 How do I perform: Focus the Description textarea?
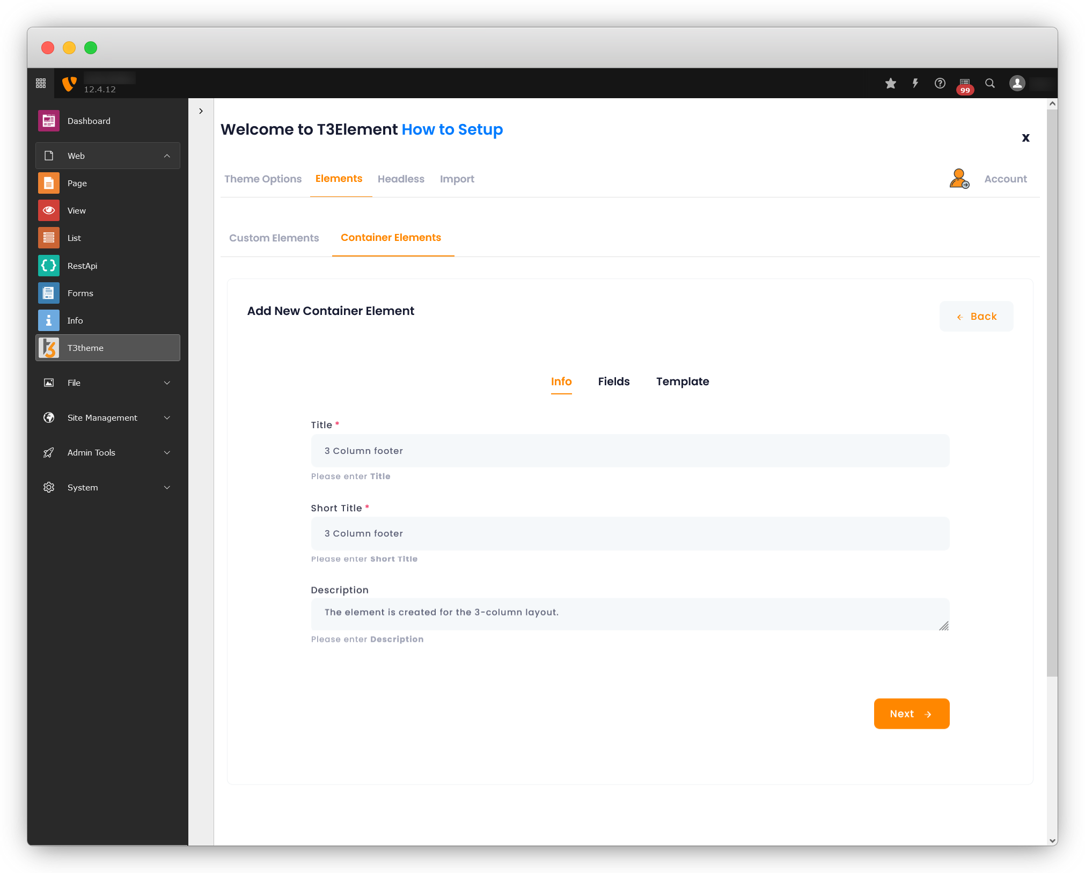(x=630, y=614)
